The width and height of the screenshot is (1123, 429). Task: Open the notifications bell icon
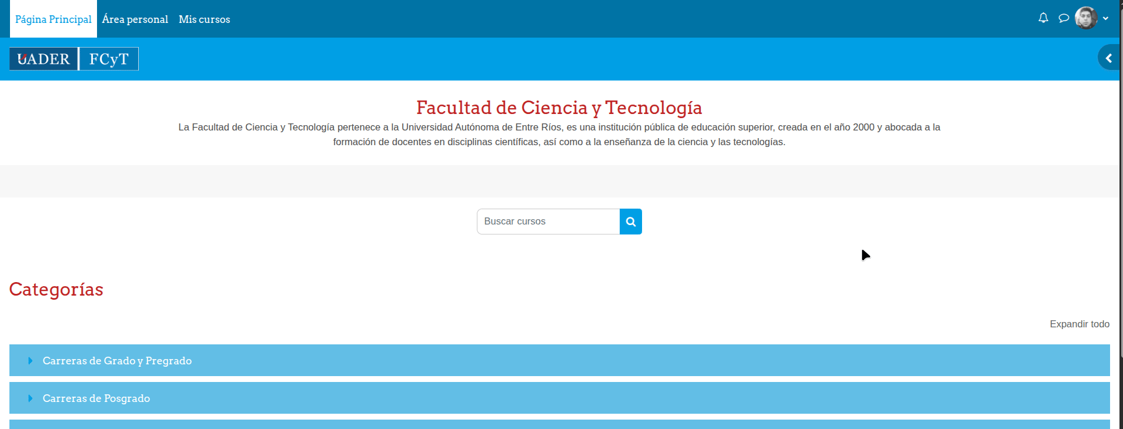click(x=1043, y=18)
